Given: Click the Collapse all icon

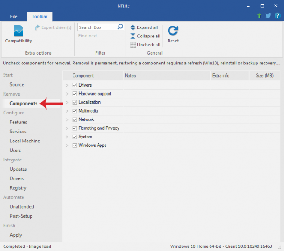Looking at the screenshot, I should tap(133, 36).
